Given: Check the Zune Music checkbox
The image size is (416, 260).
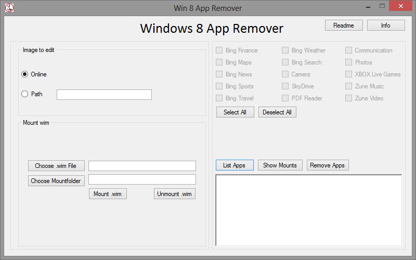Looking at the screenshot, I should click(348, 86).
